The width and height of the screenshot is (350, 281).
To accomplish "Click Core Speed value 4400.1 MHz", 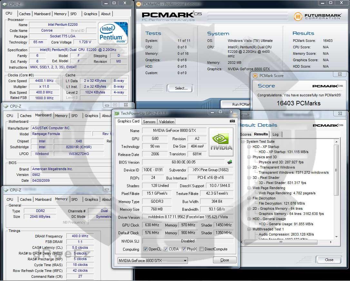I will pos(44,81).
